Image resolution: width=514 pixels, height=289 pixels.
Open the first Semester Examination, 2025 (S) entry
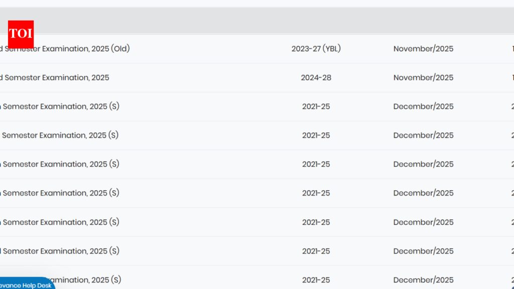(x=60, y=106)
